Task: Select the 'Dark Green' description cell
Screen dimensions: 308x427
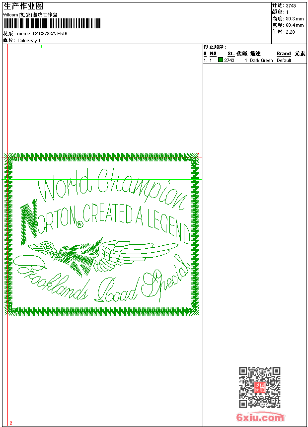Action: click(261, 61)
